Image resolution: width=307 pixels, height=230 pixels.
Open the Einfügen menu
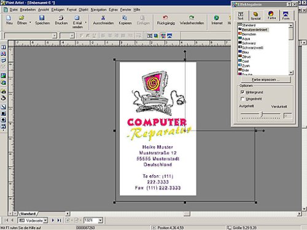point(58,10)
